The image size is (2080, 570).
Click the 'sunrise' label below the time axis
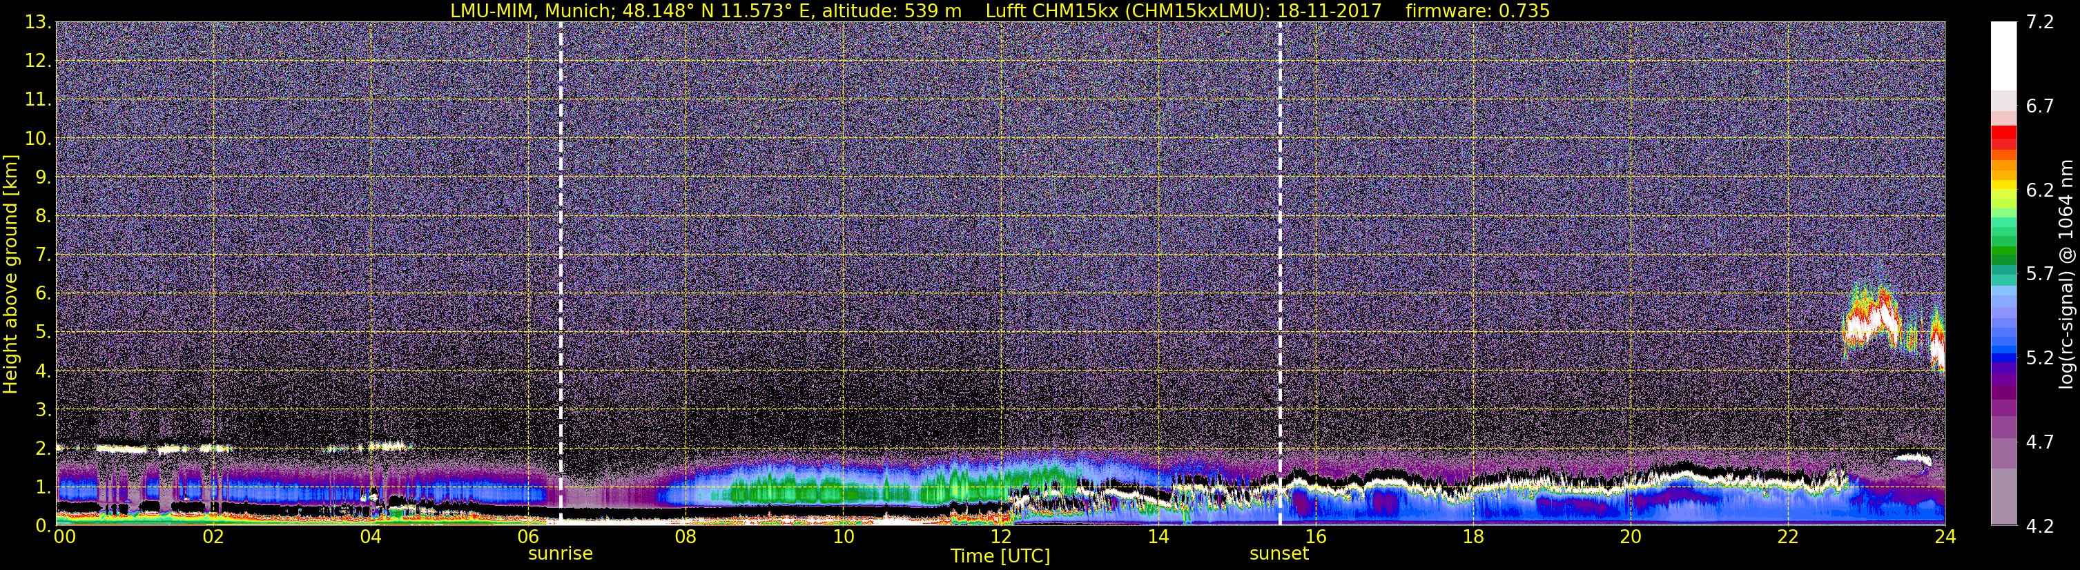(561, 554)
